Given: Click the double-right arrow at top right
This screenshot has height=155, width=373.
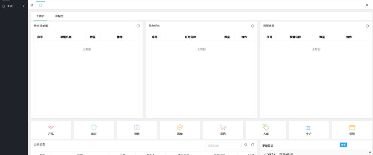Looking at the screenshot, I should (x=367, y=5).
